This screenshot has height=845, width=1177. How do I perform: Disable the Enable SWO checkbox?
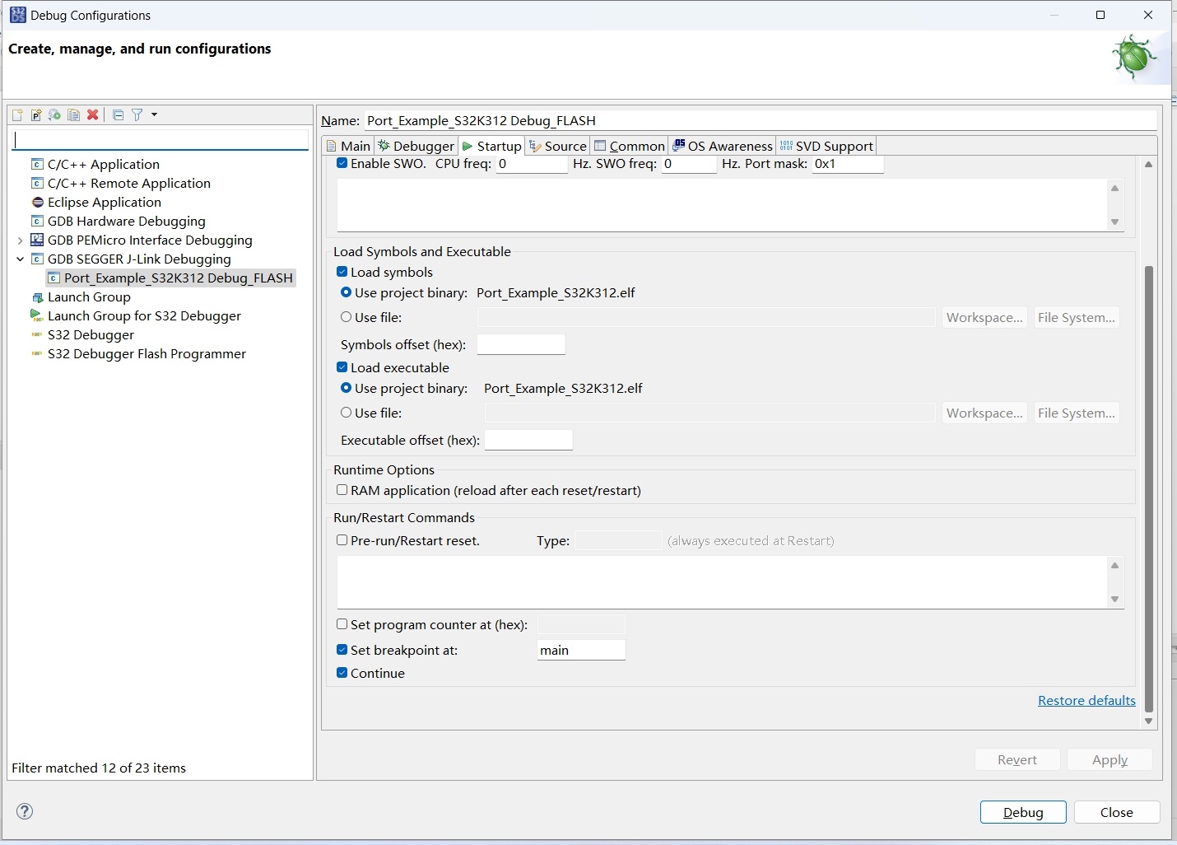coord(342,163)
